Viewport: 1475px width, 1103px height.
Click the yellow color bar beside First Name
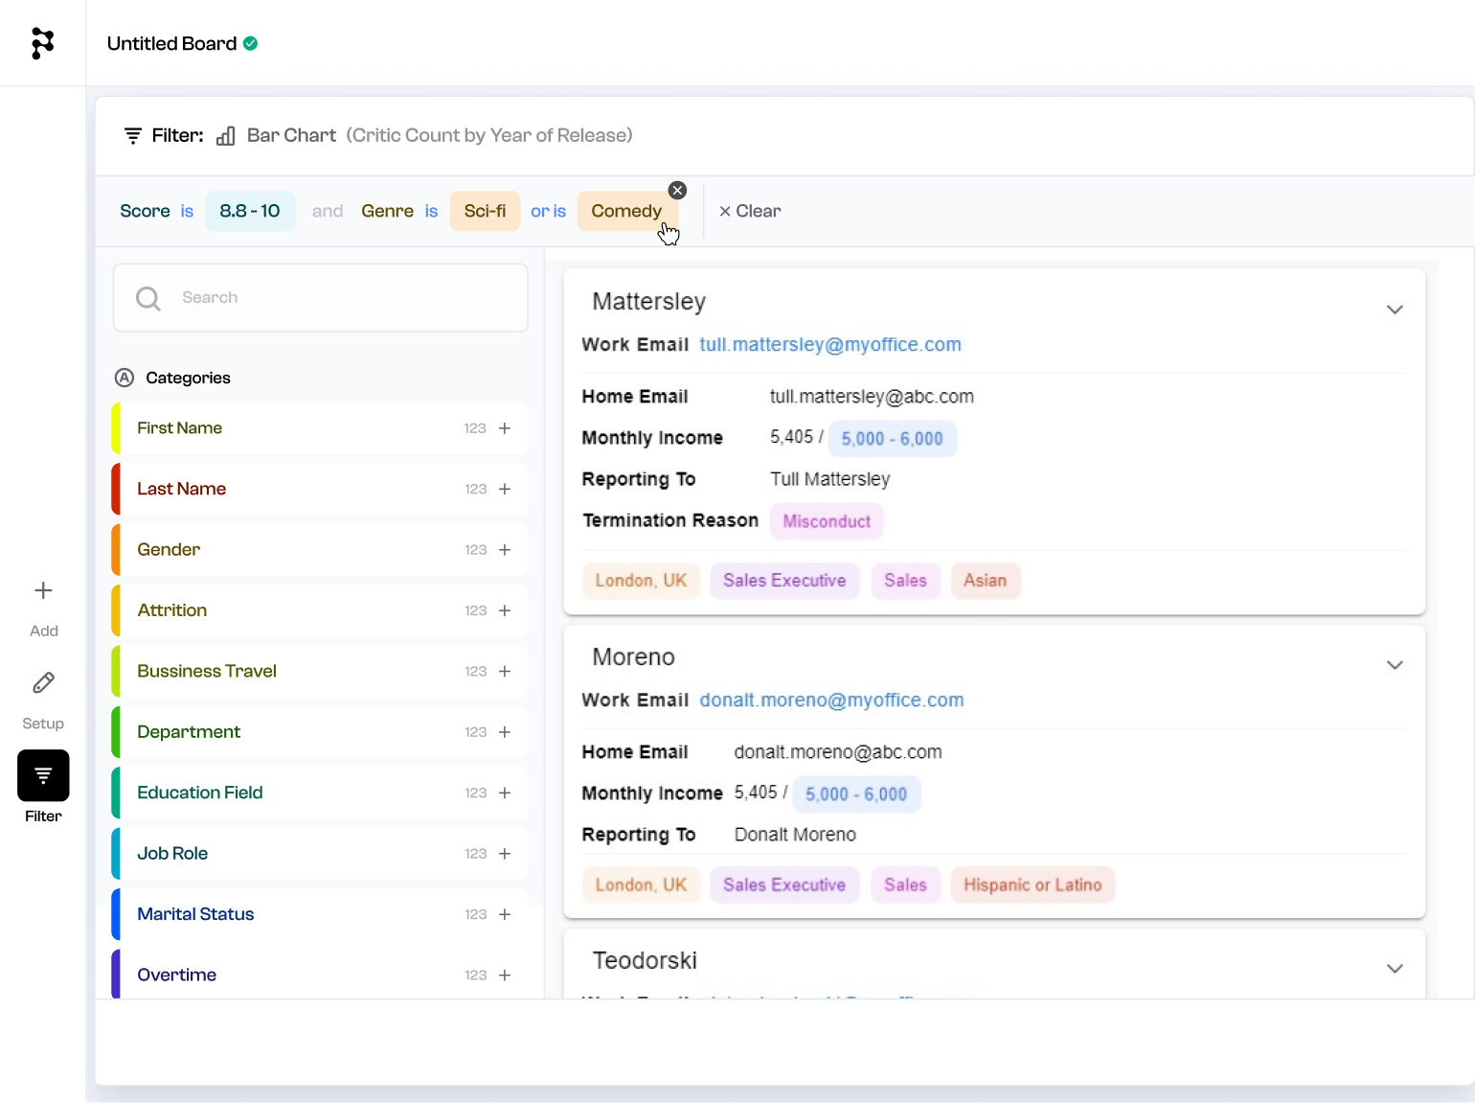pyautogui.click(x=115, y=428)
